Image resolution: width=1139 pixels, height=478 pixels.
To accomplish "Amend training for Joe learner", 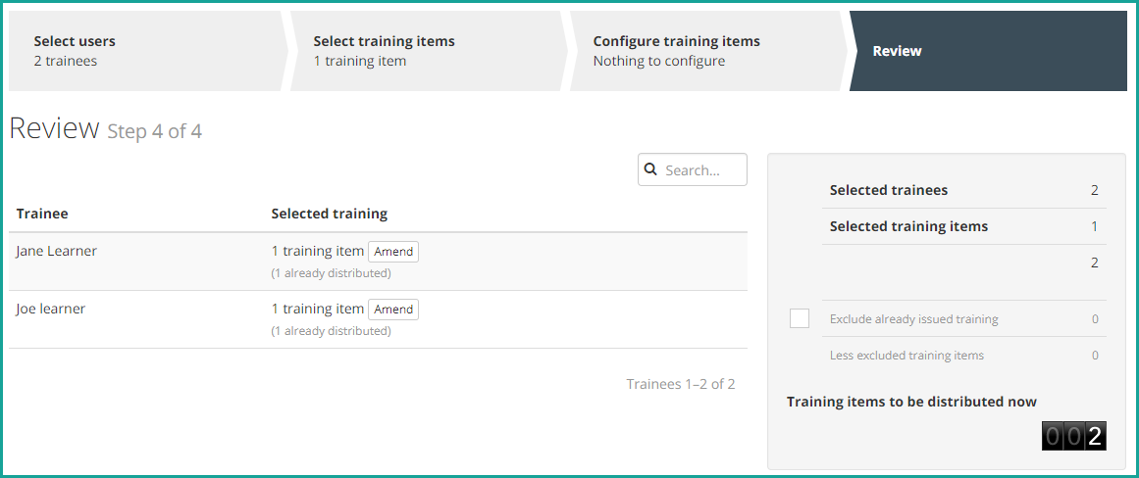I will pyautogui.click(x=393, y=309).
